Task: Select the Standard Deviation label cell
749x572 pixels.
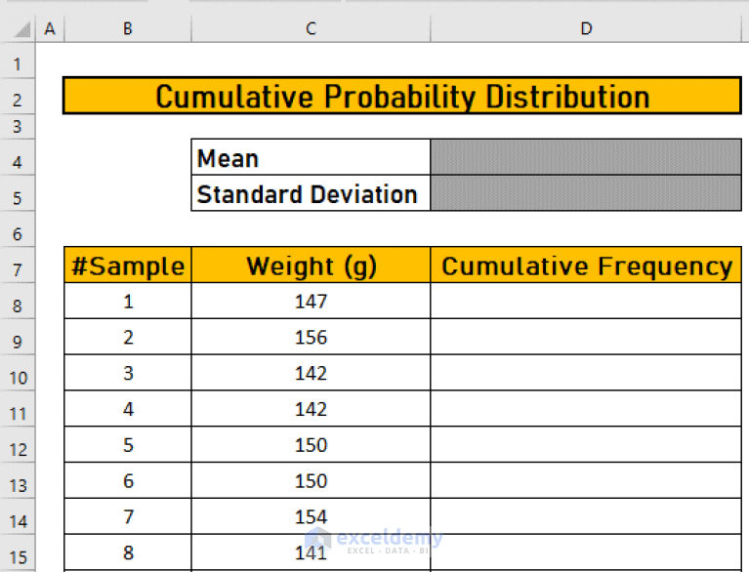Action: tap(311, 193)
